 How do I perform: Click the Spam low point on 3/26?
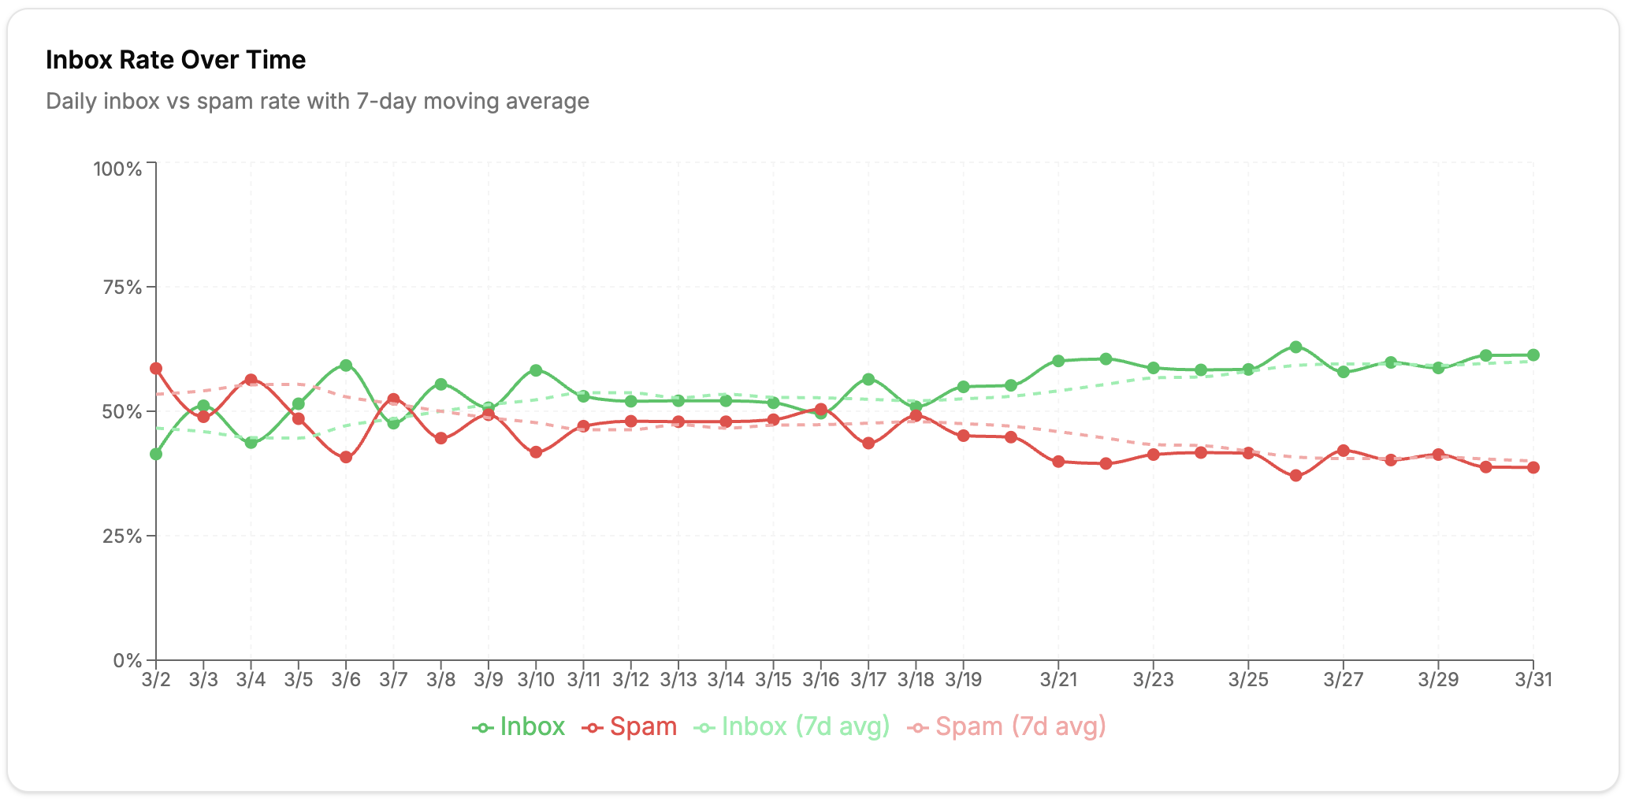tap(1295, 476)
